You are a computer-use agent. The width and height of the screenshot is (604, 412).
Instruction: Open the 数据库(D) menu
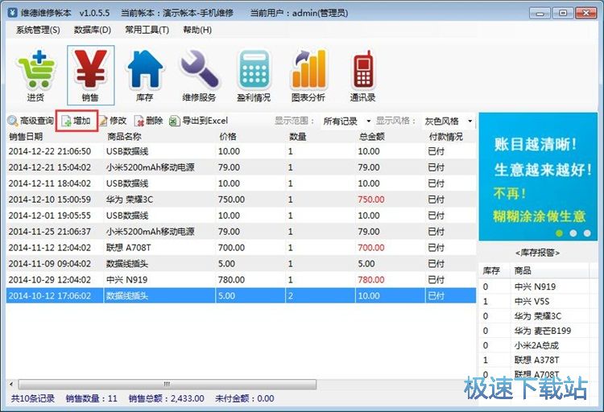[93, 30]
